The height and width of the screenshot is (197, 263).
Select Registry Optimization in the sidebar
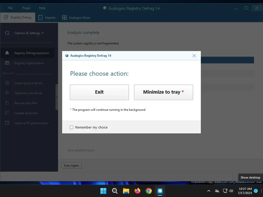[29, 63]
